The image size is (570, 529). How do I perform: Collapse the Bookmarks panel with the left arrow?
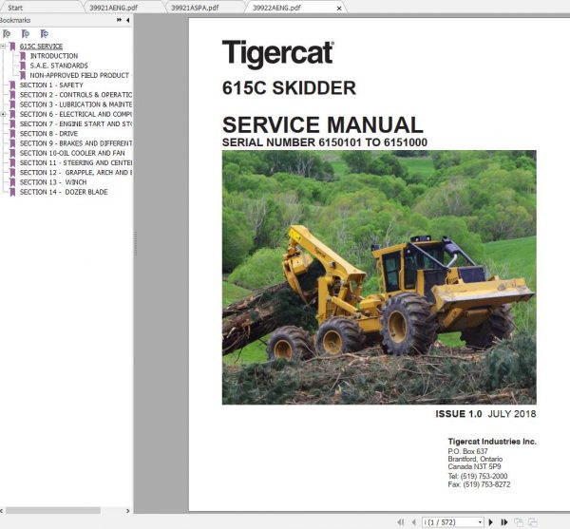pyautogui.click(x=127, y=20)
